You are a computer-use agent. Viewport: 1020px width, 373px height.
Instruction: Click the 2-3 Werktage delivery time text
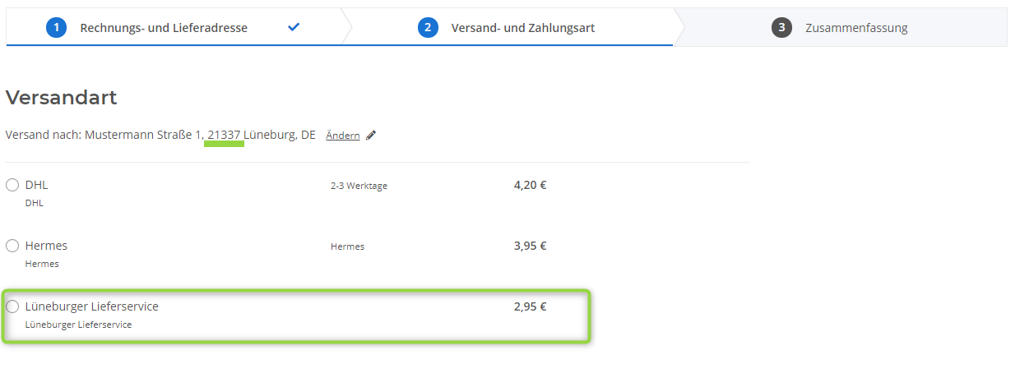359,186
